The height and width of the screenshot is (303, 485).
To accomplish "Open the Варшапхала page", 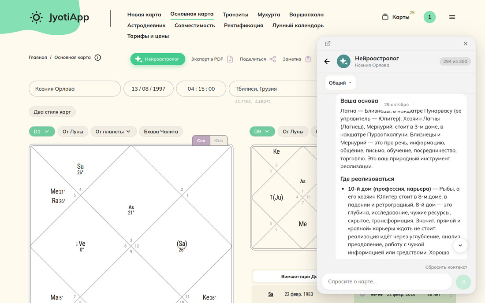I will coord(306,15).
